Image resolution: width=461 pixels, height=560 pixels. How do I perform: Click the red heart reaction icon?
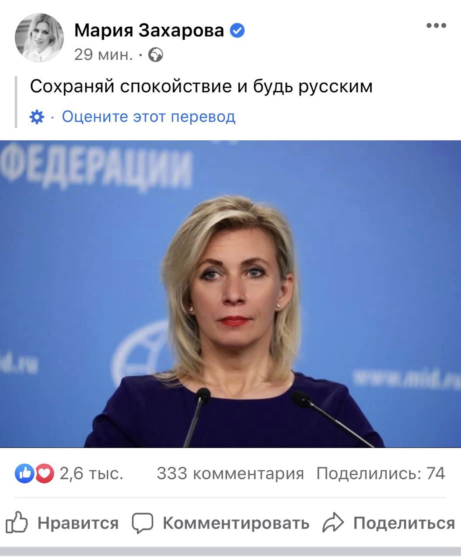pyautogui.click(x=44, y=473)
